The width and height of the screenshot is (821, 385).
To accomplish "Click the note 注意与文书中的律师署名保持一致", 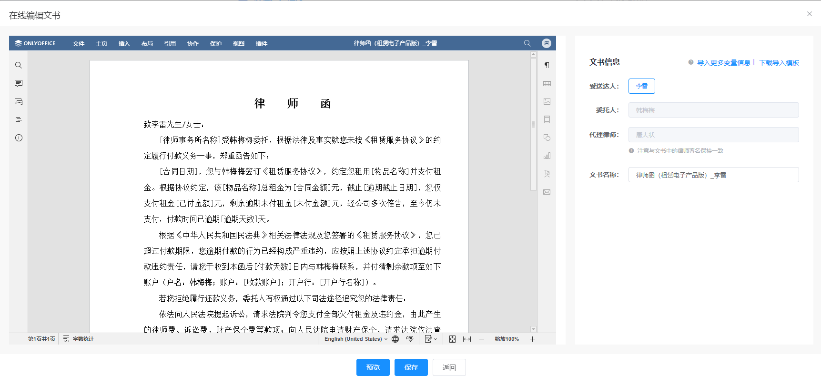I will (680, 150).
